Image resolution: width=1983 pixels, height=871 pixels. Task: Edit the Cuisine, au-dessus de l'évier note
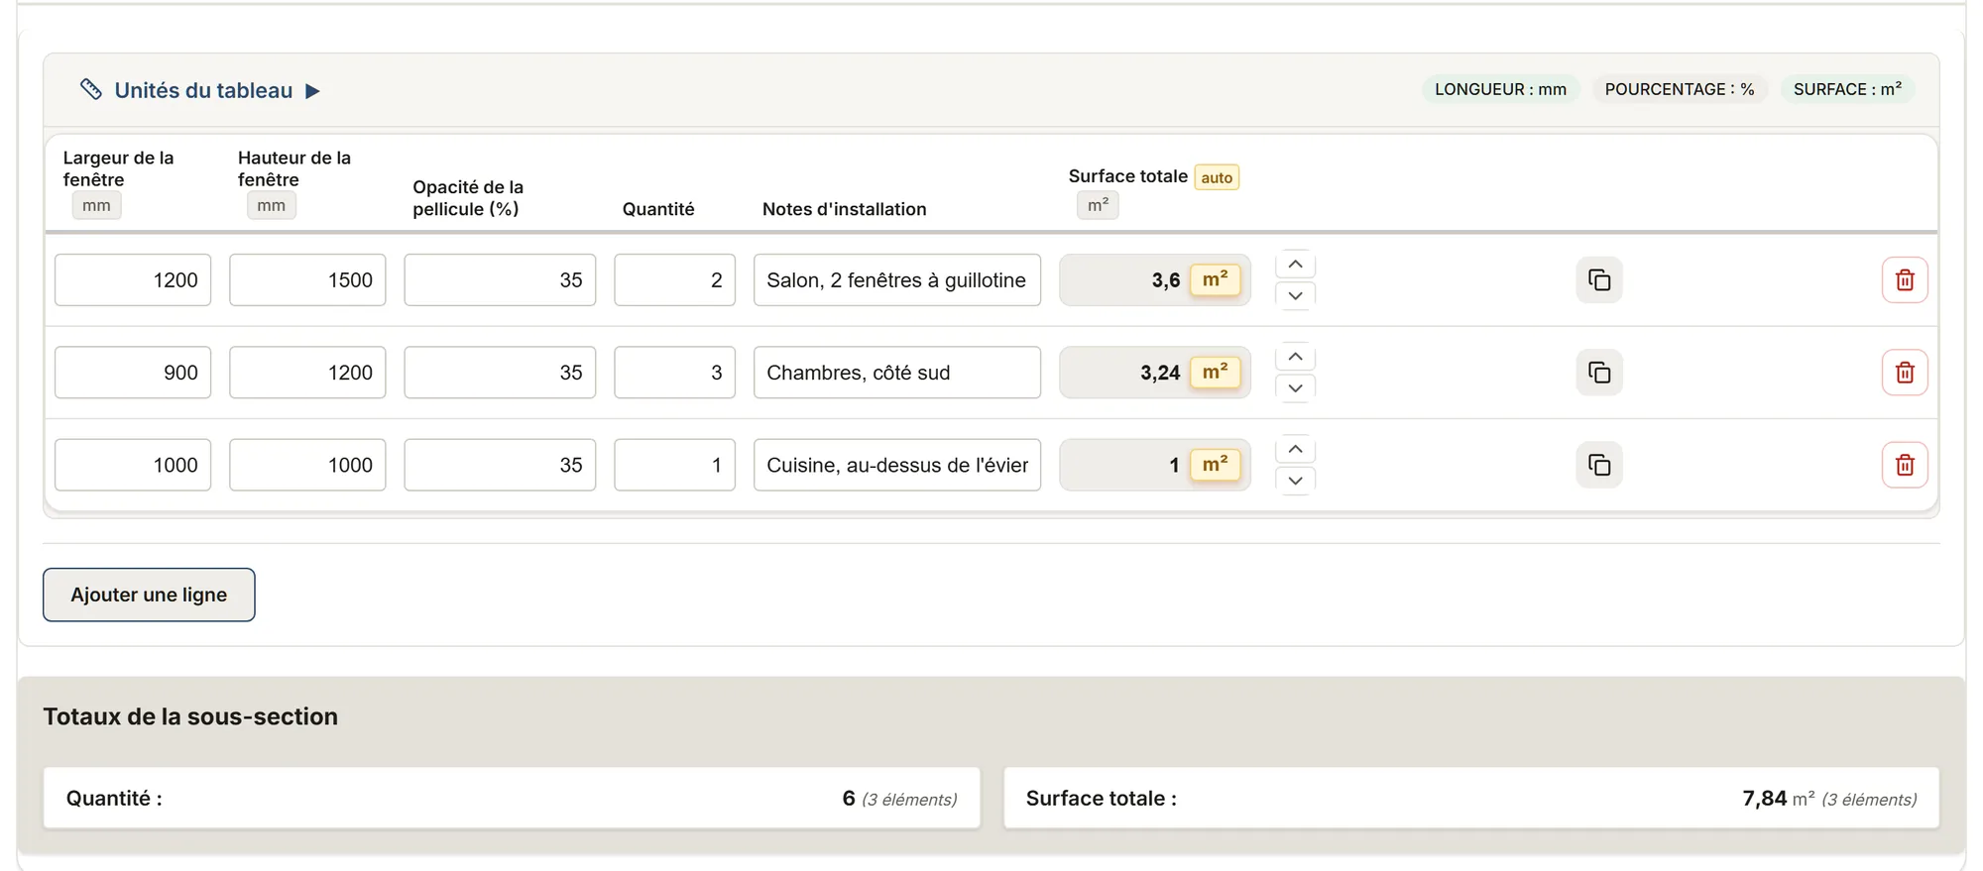tap(897, 465)
